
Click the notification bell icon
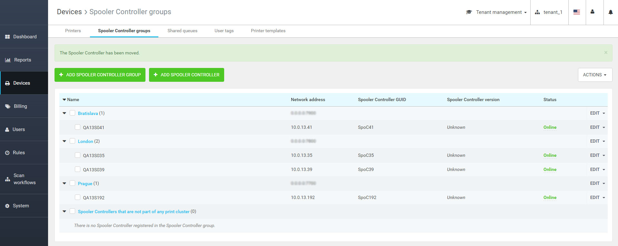(610, 12)
